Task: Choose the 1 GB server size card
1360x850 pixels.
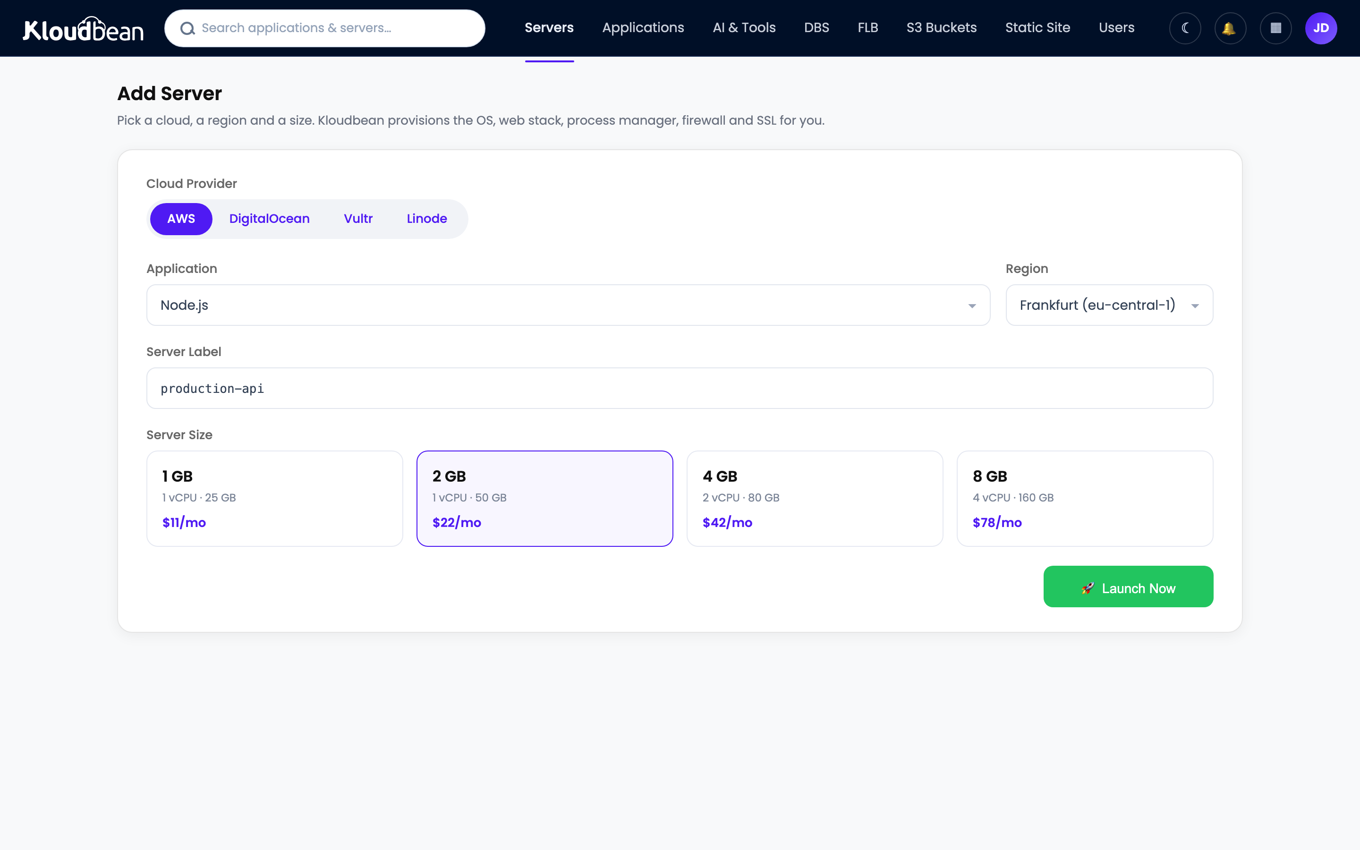Action: [x=275, y=499]
